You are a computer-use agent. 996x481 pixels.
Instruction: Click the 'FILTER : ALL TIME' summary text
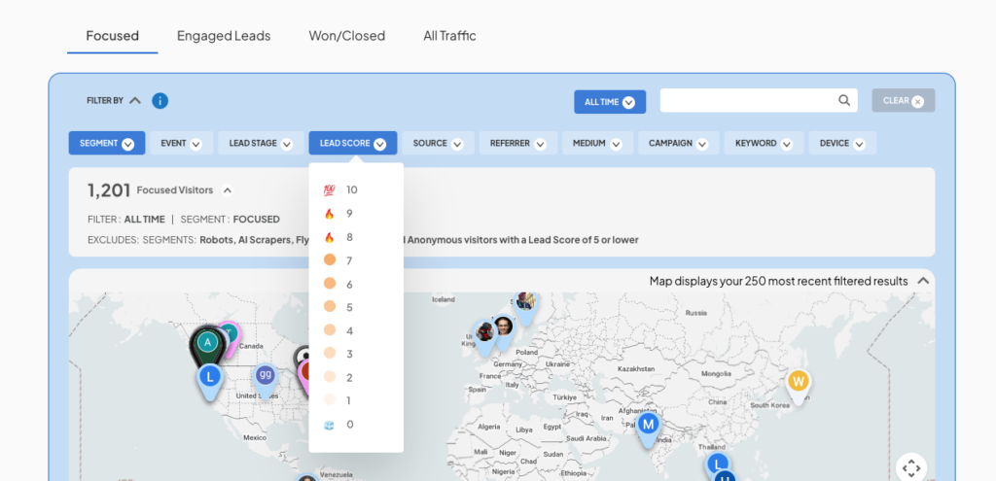click(125, 220)
